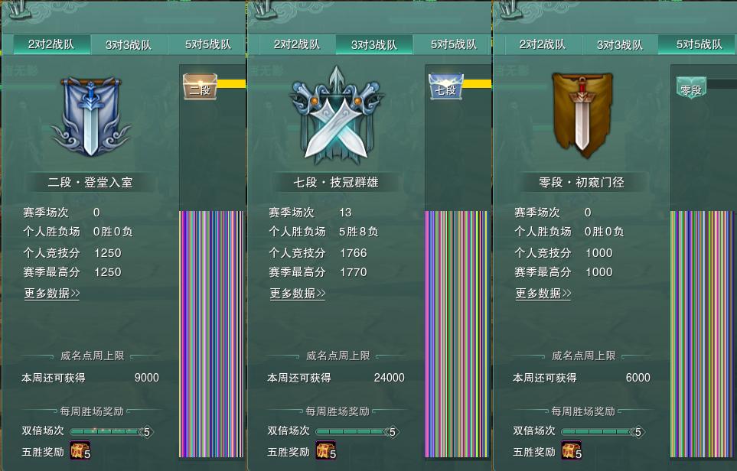737x471 pixels.
Task: Open 更多数据 link under 七段 stats
Action: pos(298,294)
